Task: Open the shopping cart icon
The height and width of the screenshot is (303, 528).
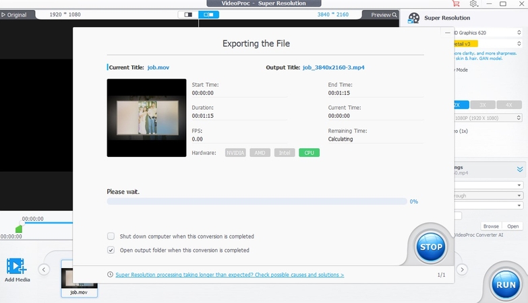Action: [456, 3]
